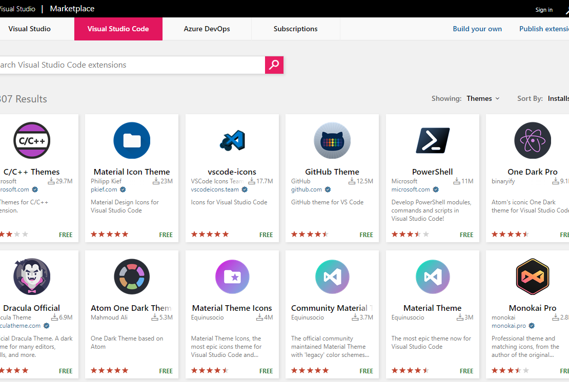Screen dimensions: 569x382
Task: Expand the Showing Themes dropdown
Action: [x=482, y=98]
